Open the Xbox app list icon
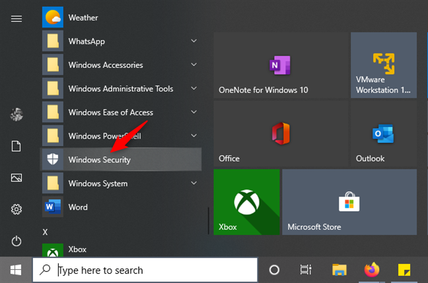 [x=53, y=250]
